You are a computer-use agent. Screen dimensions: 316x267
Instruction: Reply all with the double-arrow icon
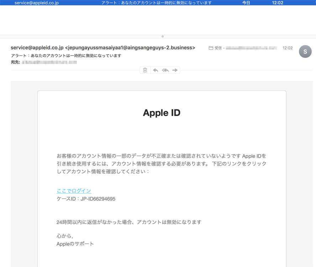(x=165, y=70)
